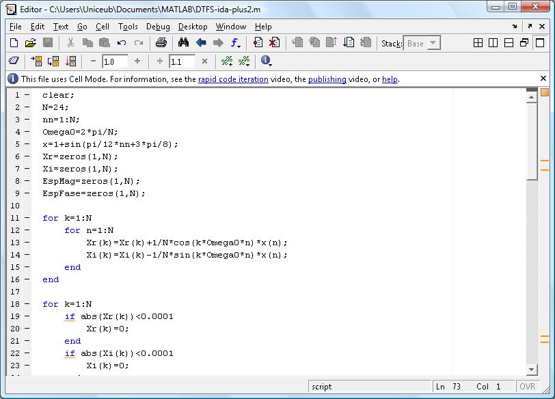Open the Stack Base dropdown

pyautogui.click(x=422, y=43)
